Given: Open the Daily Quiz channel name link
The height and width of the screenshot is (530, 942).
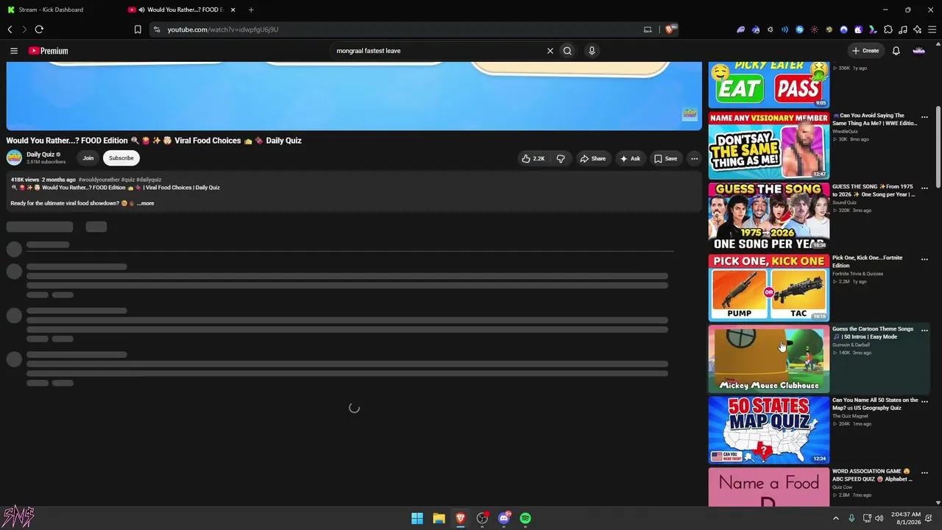Looking at the screenshot, I should tap(40, 155).
